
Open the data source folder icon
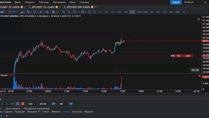coord(2,12)
